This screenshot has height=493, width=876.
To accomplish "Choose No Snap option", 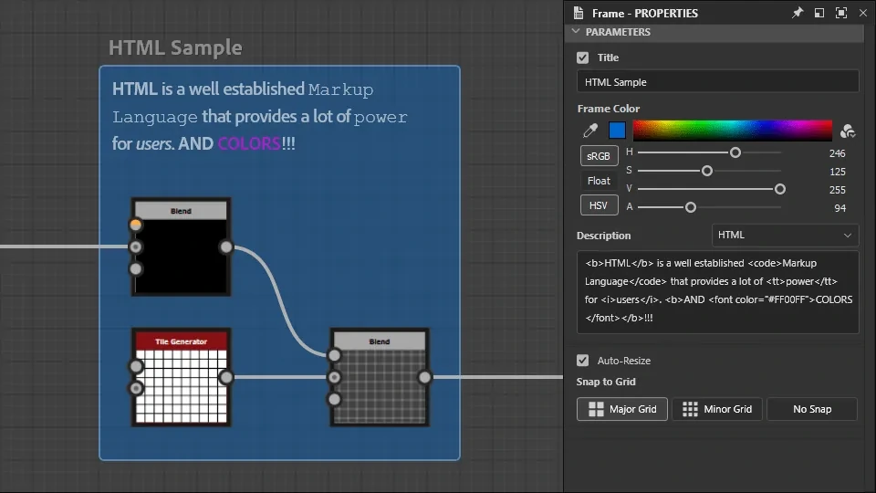I will pos(812,409).
